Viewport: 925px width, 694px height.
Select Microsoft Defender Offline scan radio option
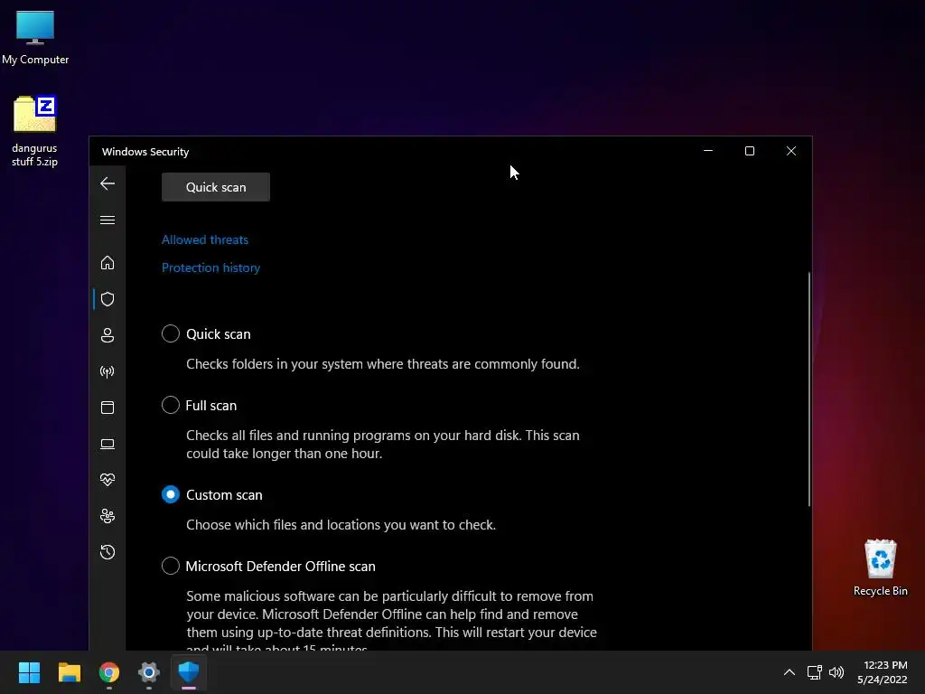point(171,566)
